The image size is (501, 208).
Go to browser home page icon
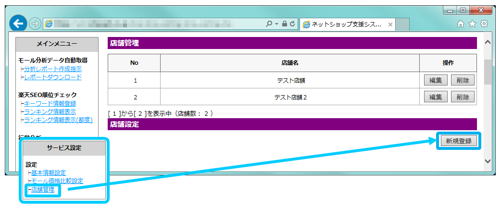461,24
